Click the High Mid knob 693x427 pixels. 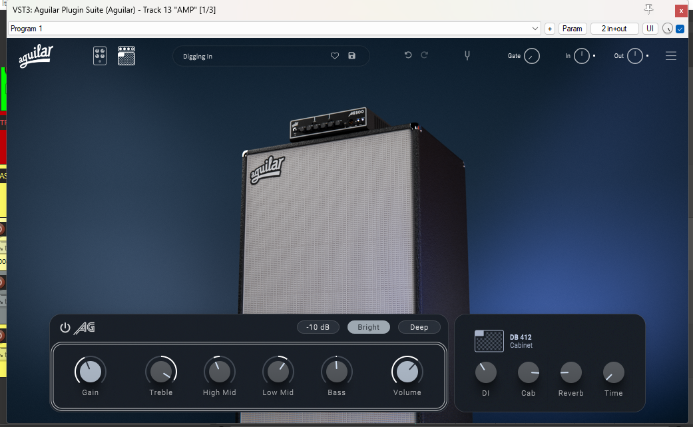(x=219, y=372)
